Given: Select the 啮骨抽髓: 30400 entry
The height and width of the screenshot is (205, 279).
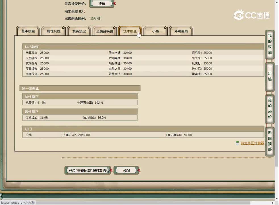Looking at the screenshot, I should 120,63.
